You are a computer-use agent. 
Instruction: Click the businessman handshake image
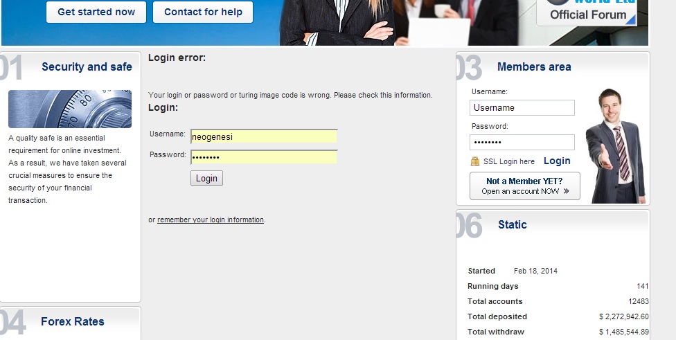(615, 145)
